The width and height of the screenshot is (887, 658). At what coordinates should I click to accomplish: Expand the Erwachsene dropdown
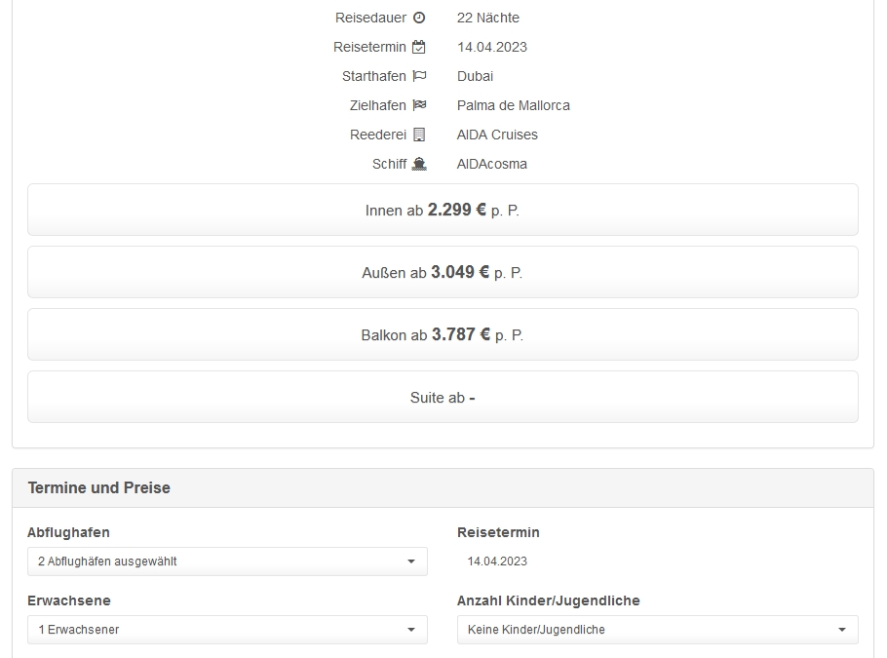227,630
